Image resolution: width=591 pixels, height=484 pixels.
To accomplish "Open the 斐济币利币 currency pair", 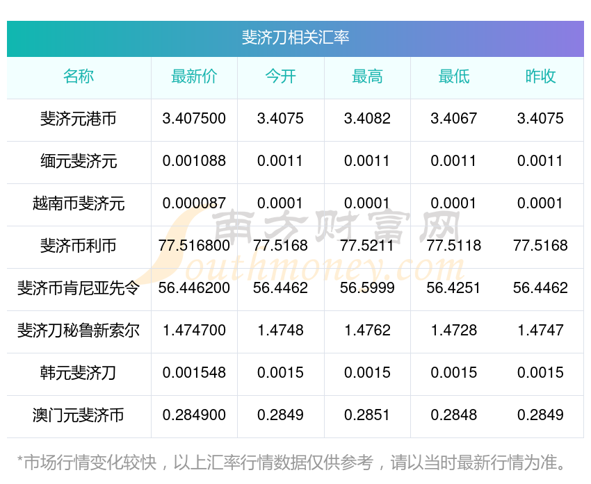I will point(79,246).
